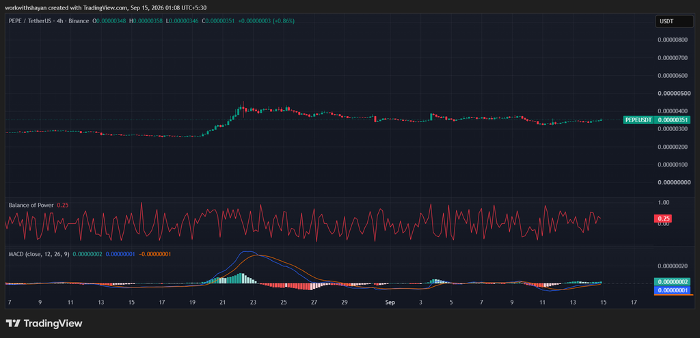
Task: Click the 19 date label on the time axis
Action: tap(192, 302)
